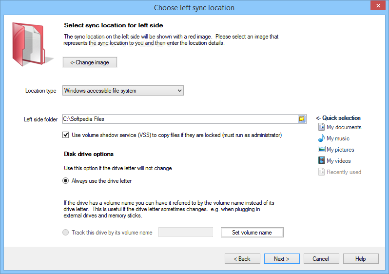Click the My music note icon
The width and height of the screenshot is (389, 274).
pos(321,138)
